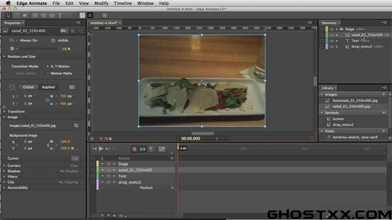The width and height of the screenshot is (392, 220).
Task: Open the Modify menu
Action: click(101, 3)
